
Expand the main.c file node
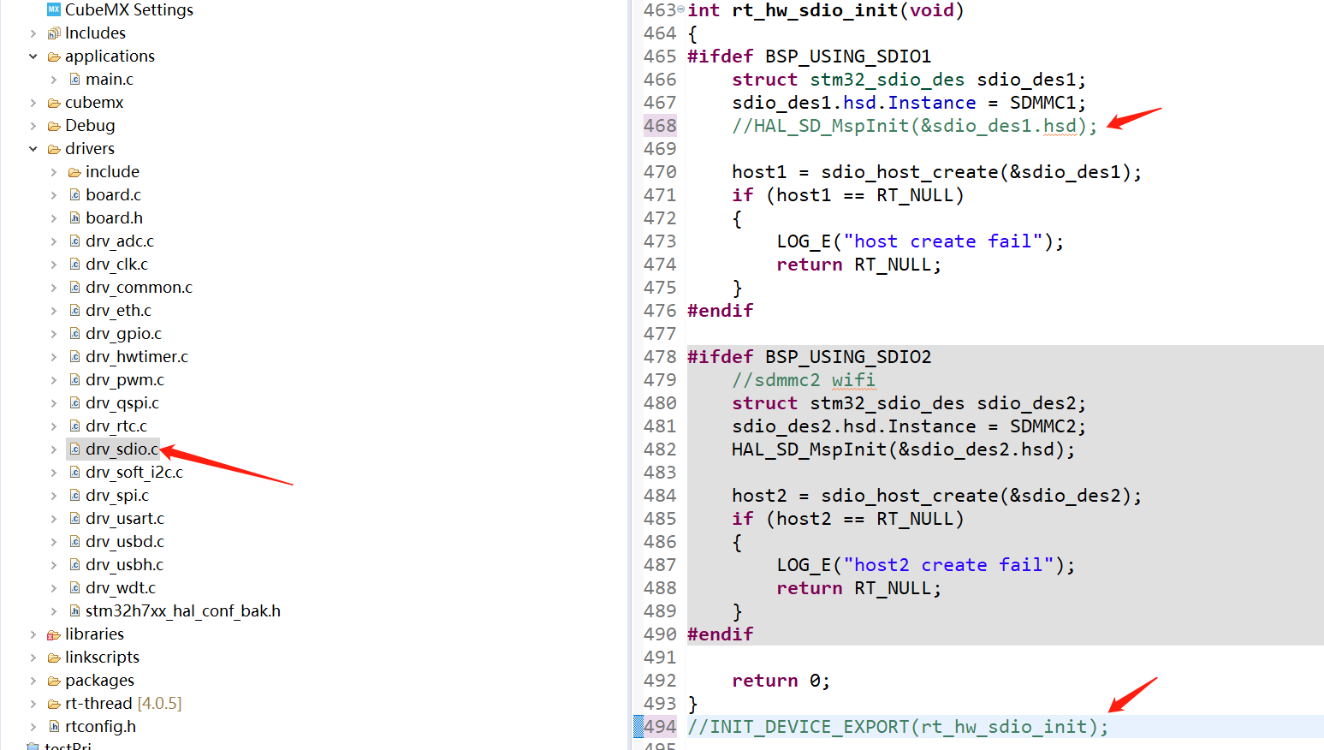point(54,80)
